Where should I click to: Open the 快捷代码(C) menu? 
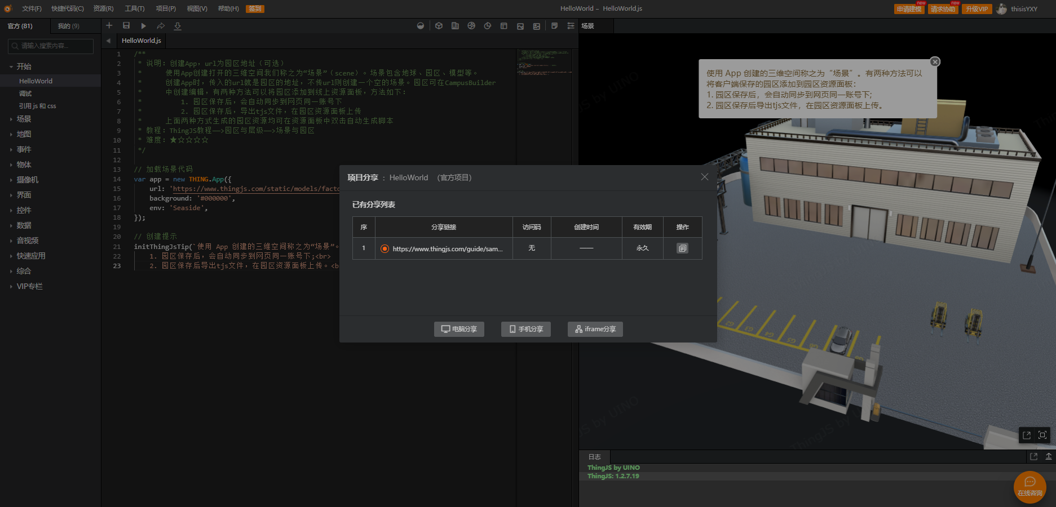pyautogui.click(x=68, y=8)
